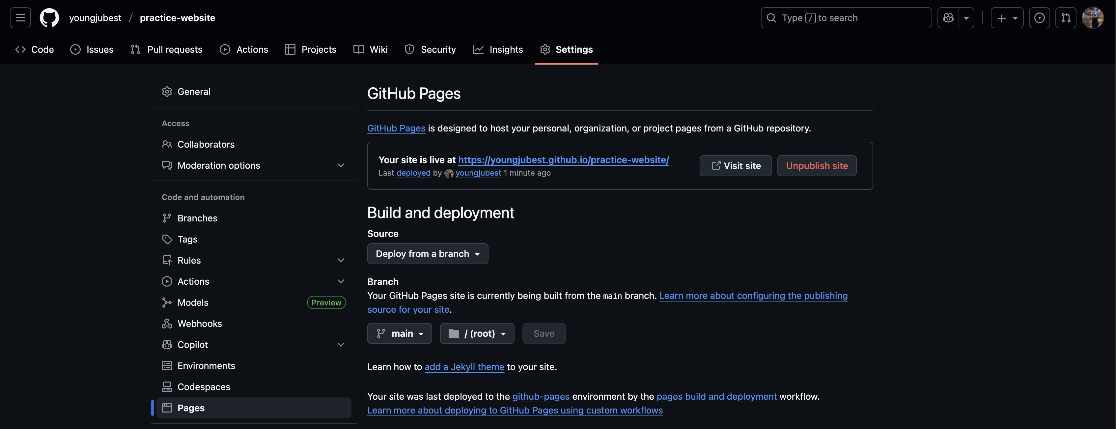Open the pull requests icon in header
The width and height of the screenshot is (1116, 429).
(x=1065, y=18)
